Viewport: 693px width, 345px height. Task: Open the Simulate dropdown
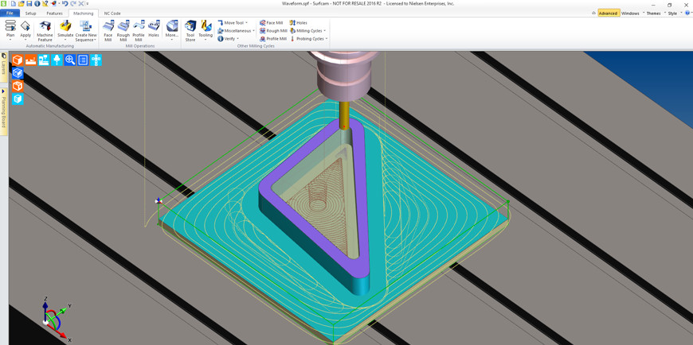(65, 31)
